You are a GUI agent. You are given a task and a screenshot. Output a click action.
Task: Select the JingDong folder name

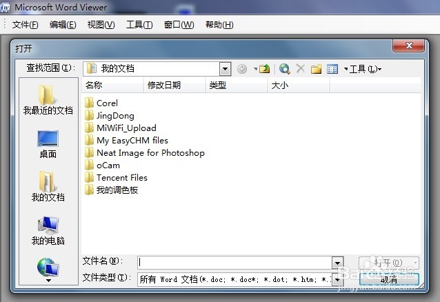(115, 116)
